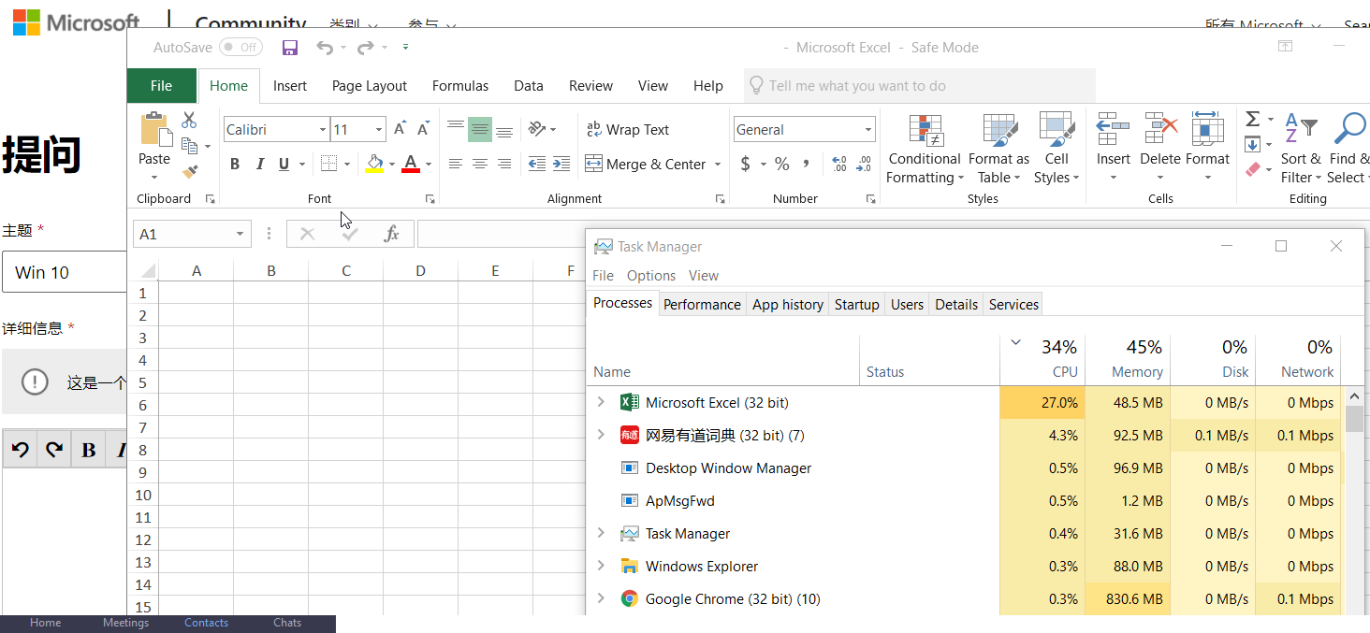The width and height of the screenshot is (1370, 633).
Task: Open Format as Table gallery
Action: tap(998, 149)
